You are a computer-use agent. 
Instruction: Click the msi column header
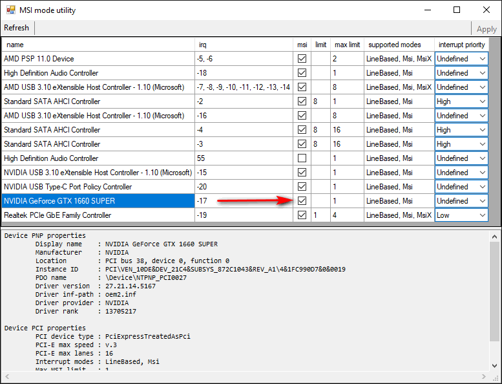coord(302,45)
